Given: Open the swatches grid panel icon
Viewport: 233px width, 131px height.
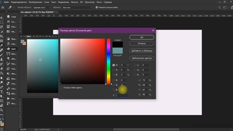Looking at the screenshot, I should point(8,32).
